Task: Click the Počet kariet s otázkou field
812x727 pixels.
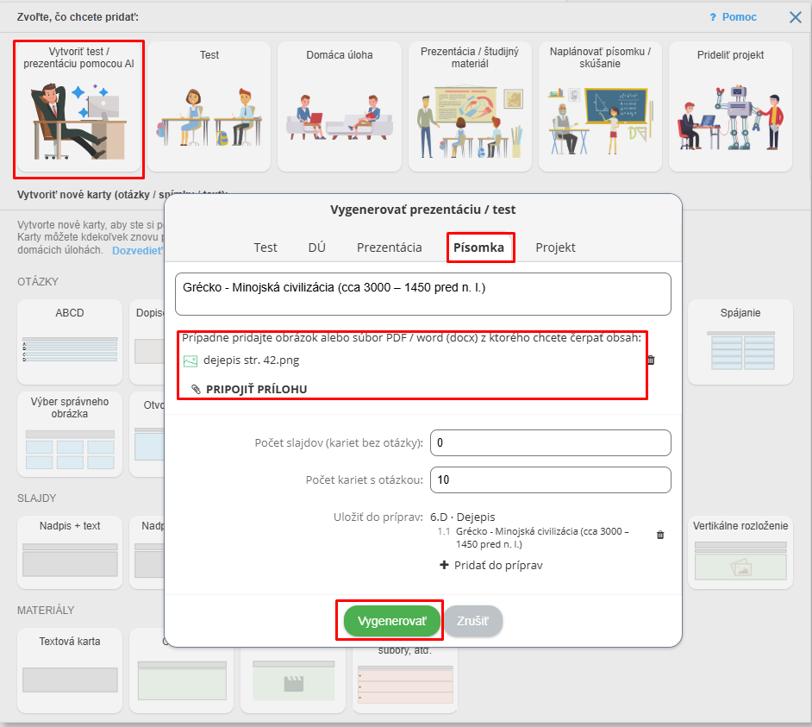Action: tap(550, 479)
